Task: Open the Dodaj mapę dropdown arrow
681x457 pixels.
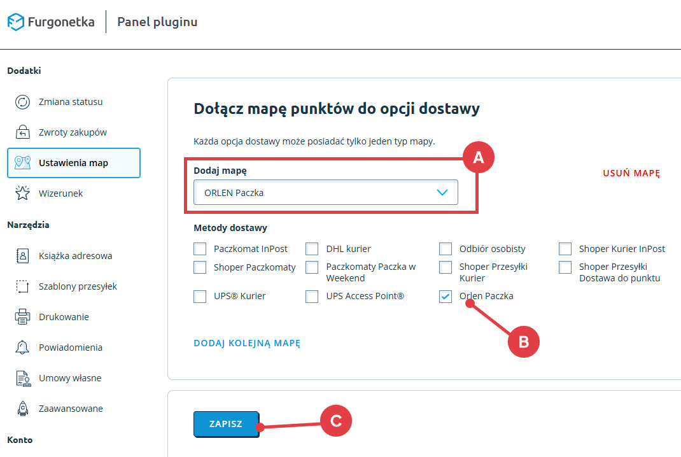Action: 442,193
